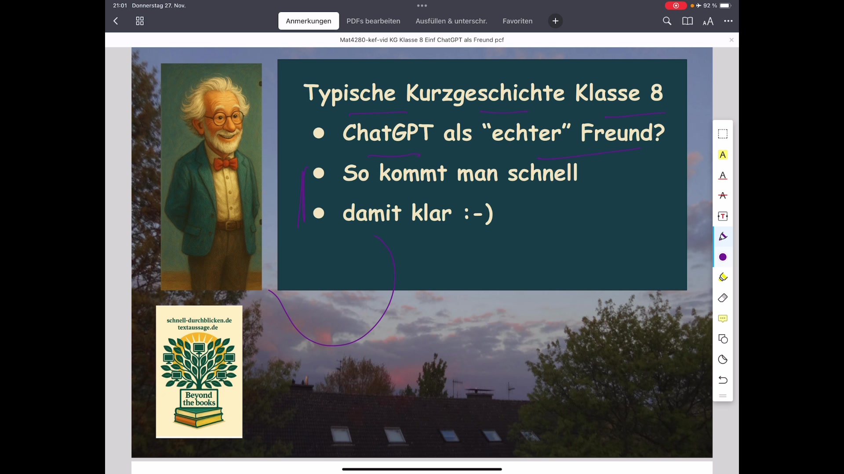The height and width of the screenshot is (474, 844).
Task: Select the strikethrough text tool
Action: [x=723, y=196]
